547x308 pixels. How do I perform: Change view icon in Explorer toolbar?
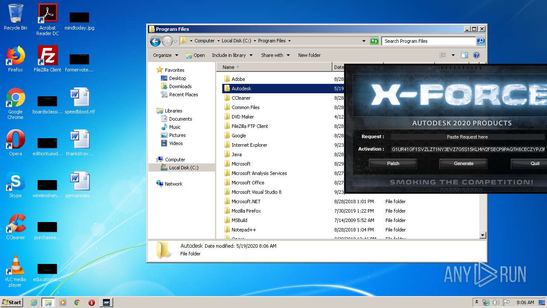click(x=442, y=55)
